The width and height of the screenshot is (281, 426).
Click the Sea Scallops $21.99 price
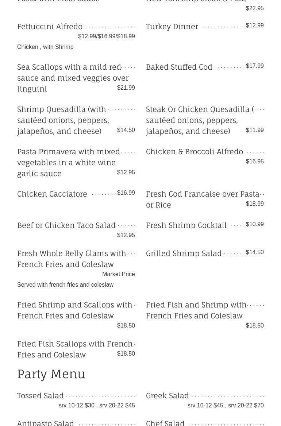click(x=126, y=88)
